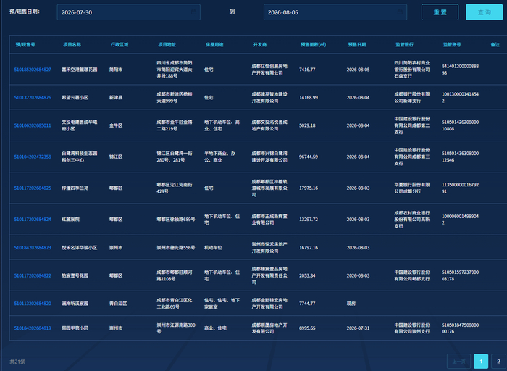
Task: Click the 预/现售号 column header
Action: pos(25,45)
